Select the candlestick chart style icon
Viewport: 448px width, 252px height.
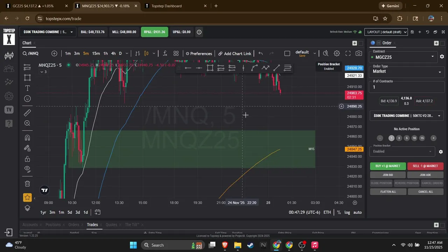[x=146, y=54]
